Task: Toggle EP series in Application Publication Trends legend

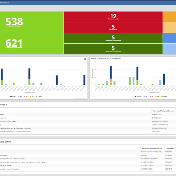Action: click(x=145, y=96)
